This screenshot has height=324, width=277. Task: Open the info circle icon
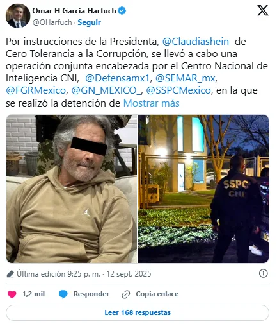coord(263,273)
